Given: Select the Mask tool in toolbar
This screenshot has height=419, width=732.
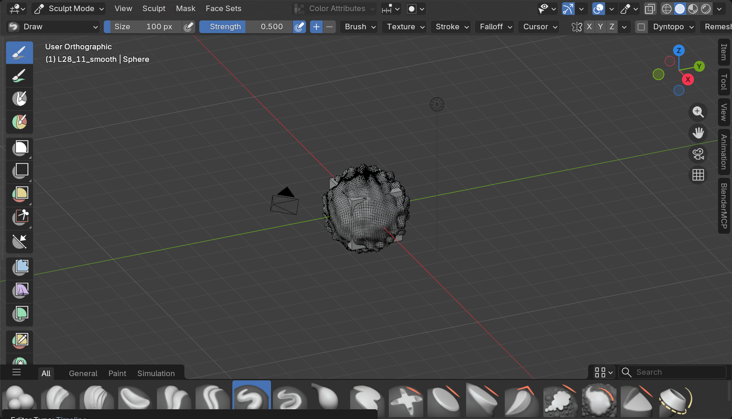Looking at the screenshot, I should [20, 99].
